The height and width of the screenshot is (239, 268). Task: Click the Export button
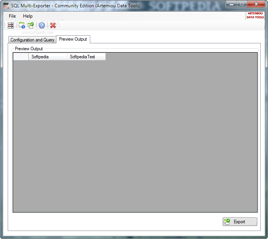click(240, 222)
